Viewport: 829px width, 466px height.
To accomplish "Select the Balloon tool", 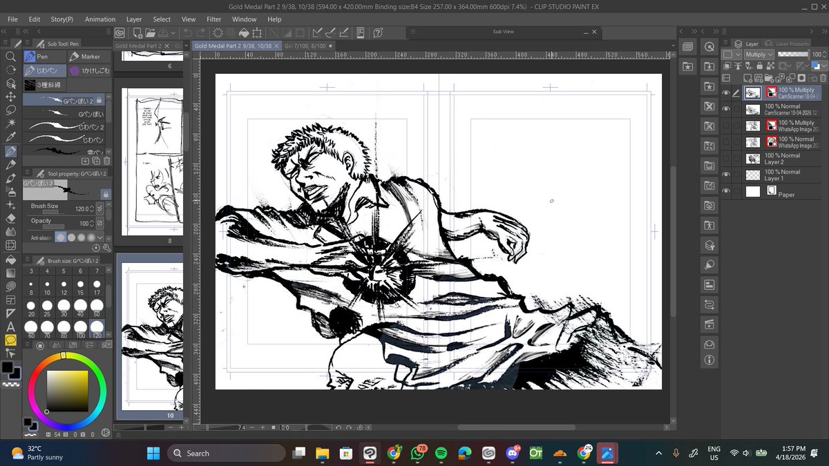I will pyautogui.click(x=10, y=340).
